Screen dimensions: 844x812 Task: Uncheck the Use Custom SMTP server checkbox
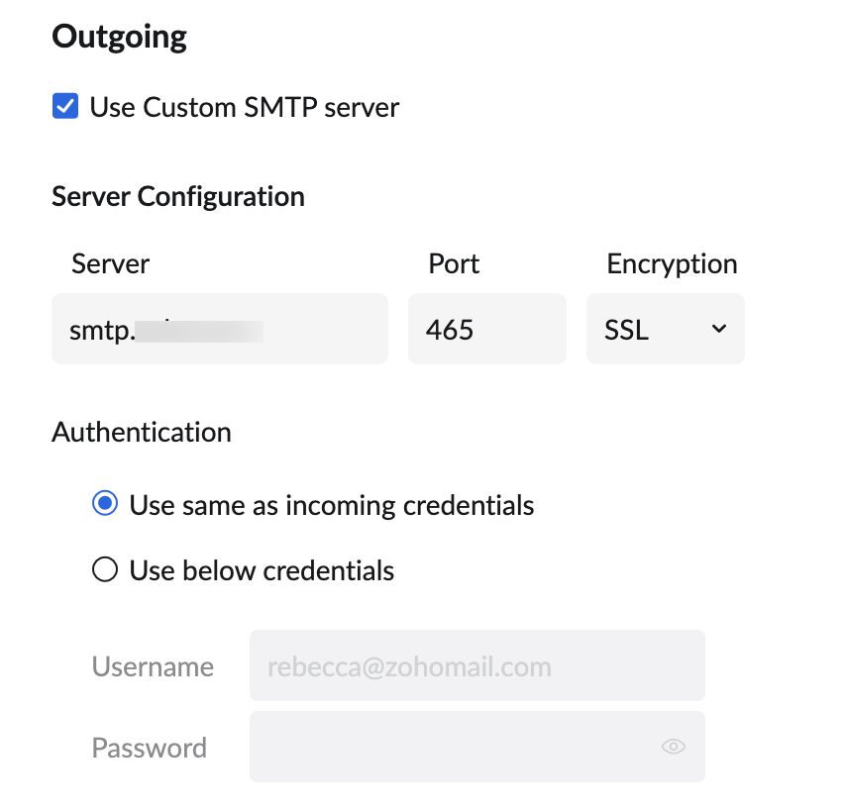tap(65, 106)
